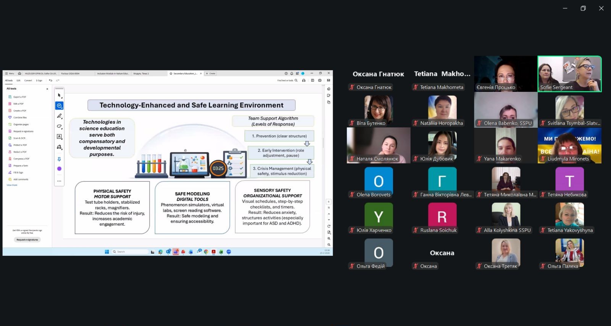The height and width of the screenshot is (326, 611).
Task: Choose the text box selection tool
Action: 59,137
